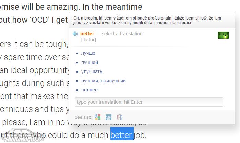Screen dimensions: 240x143
Task: Click the word "amazing" in the article
Action: [x=63, y=7]
